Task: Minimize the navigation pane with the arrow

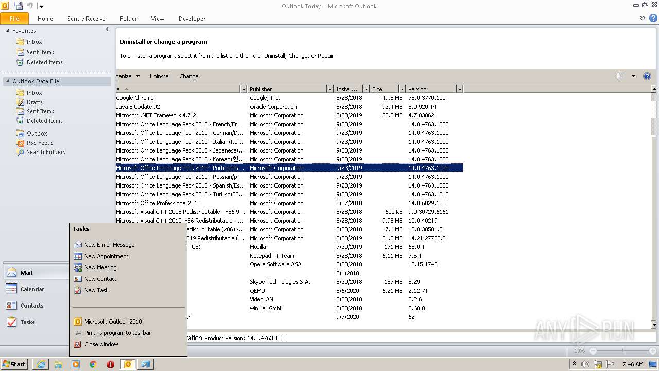Action: click(x=107, y=30)
